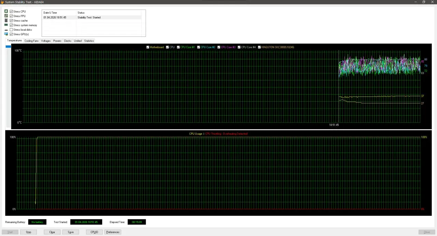The height and width of the screenshot is (236, 437).
Task: Click the CPU chip icon beside Stress CPU
Action: pos(6,12)
